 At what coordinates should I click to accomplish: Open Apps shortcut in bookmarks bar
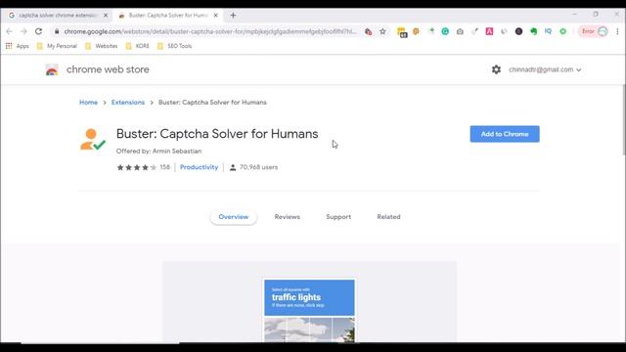pos(18,46)
